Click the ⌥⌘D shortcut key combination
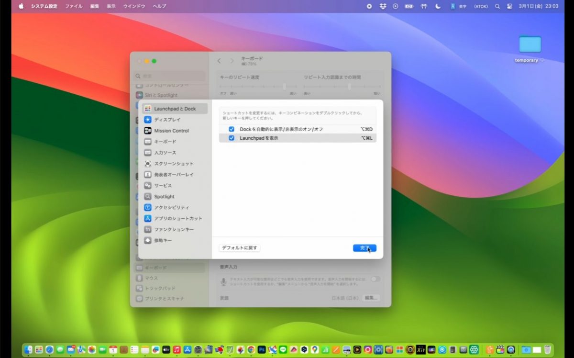The image size is (574, 358). pyautogui.click(x=367, y=129)
